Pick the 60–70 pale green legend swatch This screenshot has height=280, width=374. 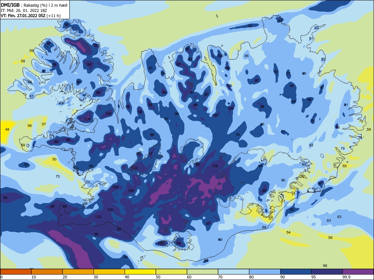[x=202, y=272]
